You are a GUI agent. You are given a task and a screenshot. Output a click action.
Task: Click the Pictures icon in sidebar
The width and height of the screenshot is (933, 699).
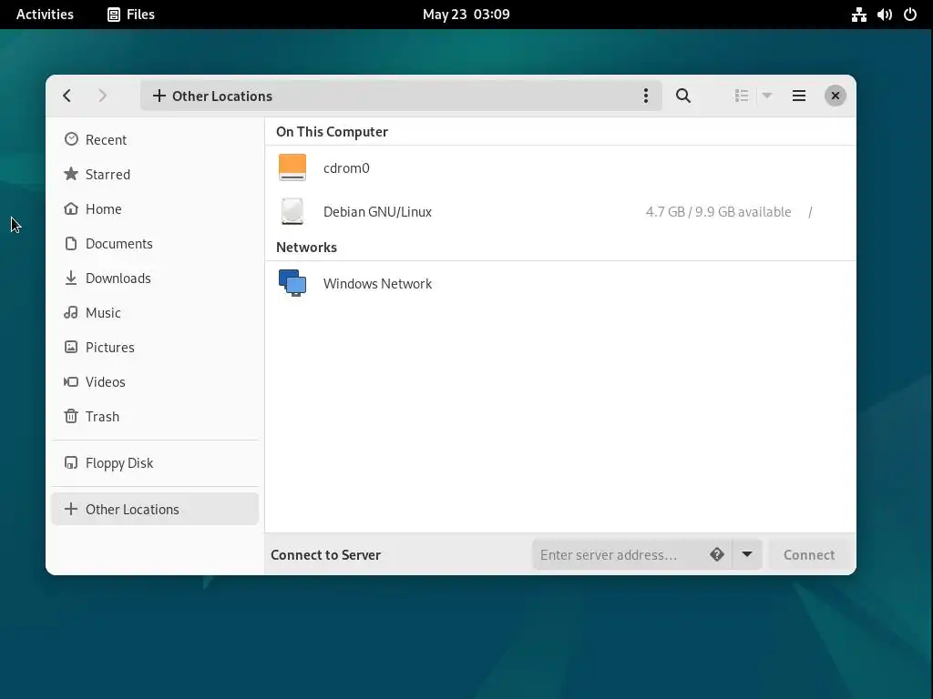coord(71,347)
